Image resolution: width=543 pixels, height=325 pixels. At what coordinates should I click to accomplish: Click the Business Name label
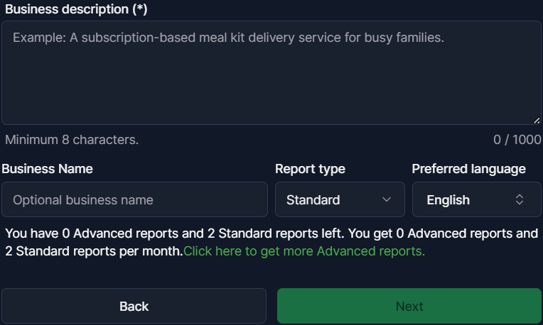[47, 169]
